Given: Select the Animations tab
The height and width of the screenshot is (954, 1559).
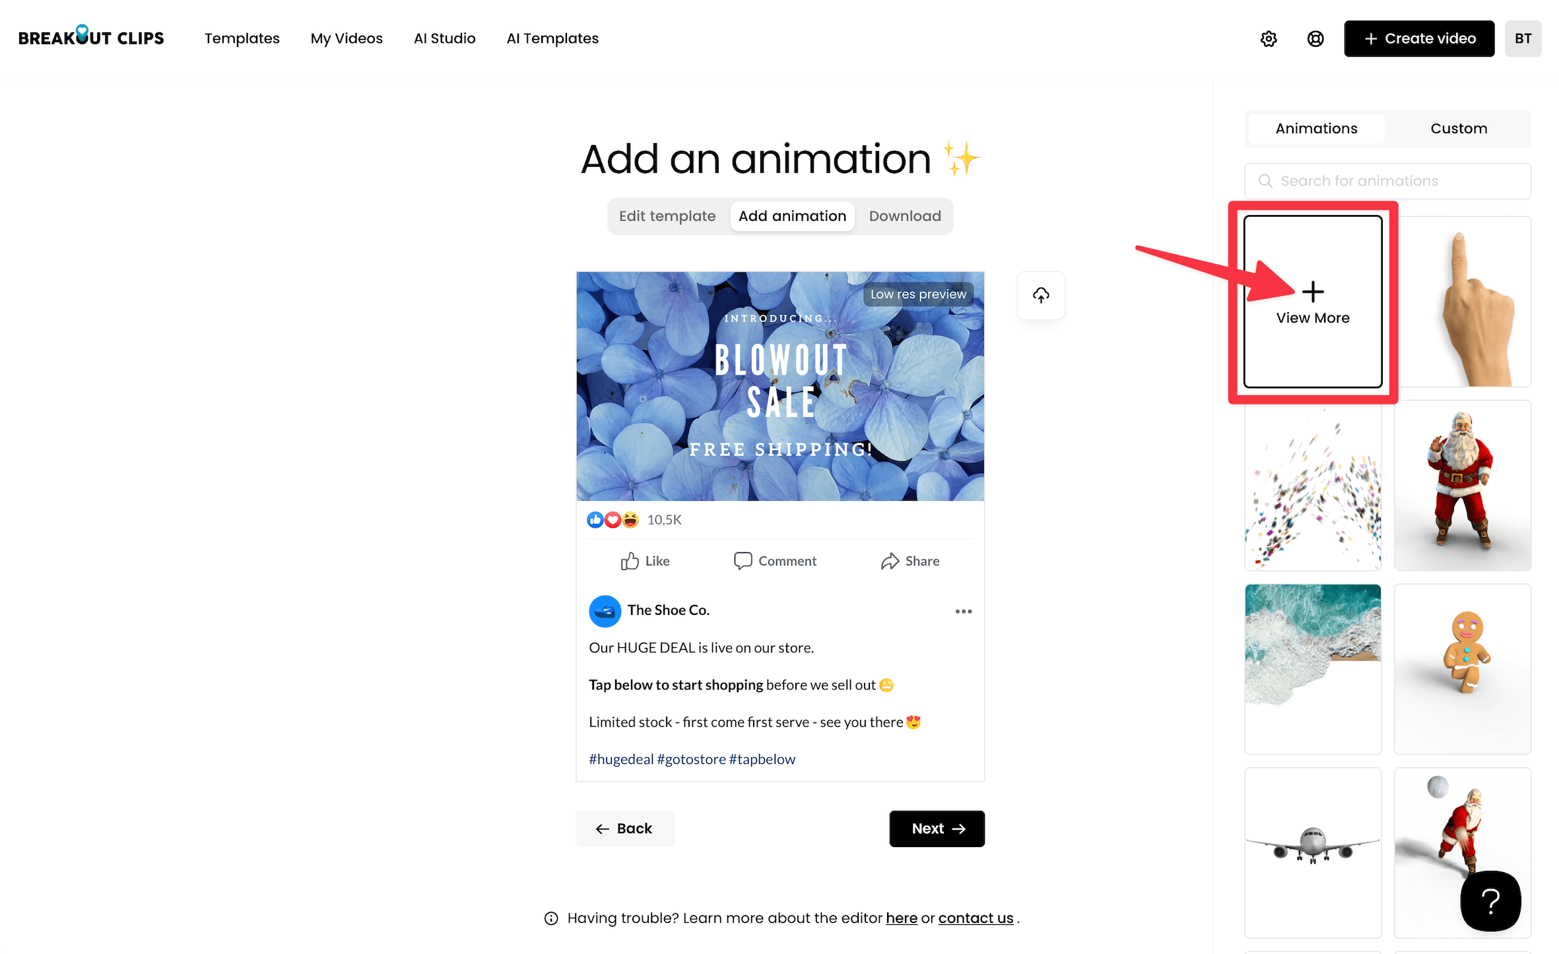Looking at the screenshot, I should click(1316, 129).
